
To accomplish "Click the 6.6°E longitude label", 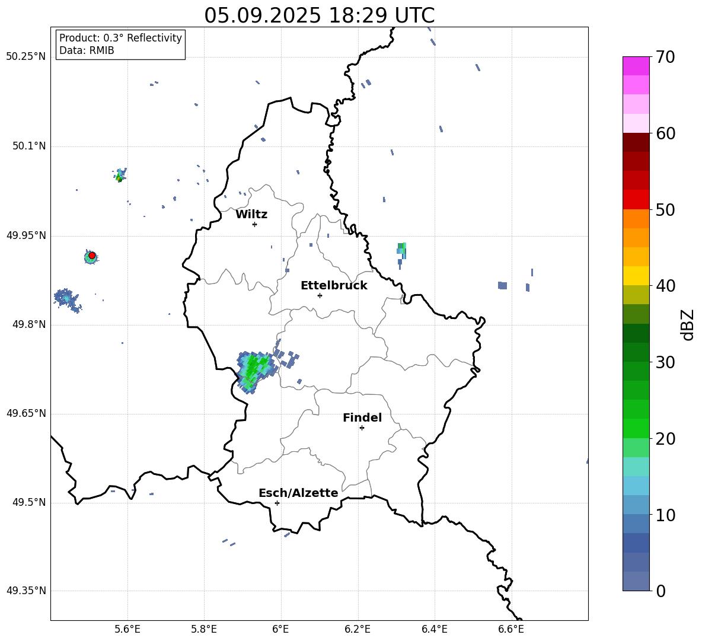I will point(511,629).
